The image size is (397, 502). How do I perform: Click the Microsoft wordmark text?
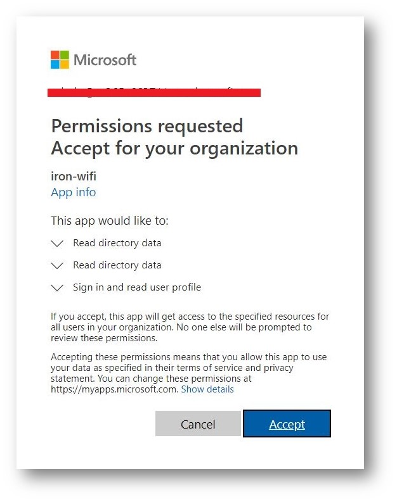(105, 60)
